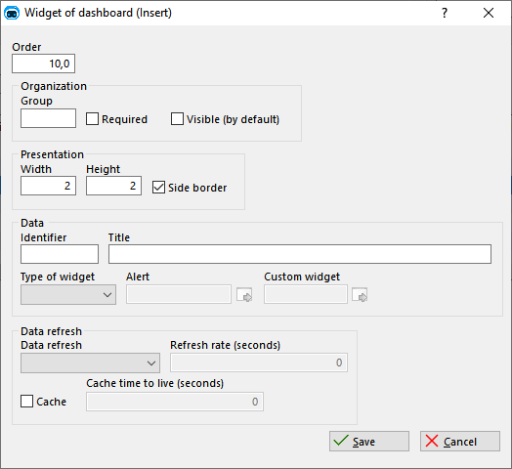Select the Order input field
Viewport: 512px width, 469px height.
coord(43,64)
